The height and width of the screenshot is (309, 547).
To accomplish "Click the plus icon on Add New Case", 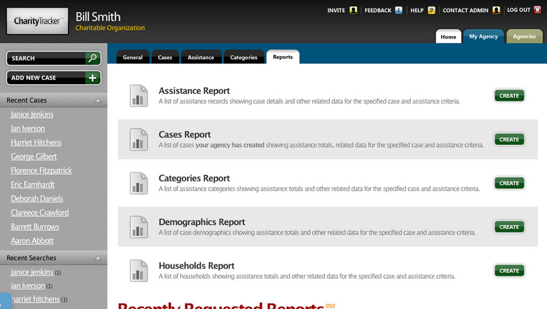I will click(93, 78).
